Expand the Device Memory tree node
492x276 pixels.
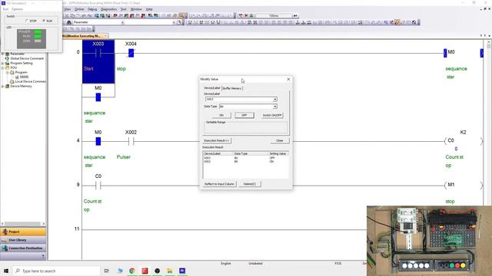click(x=3, y=86)
